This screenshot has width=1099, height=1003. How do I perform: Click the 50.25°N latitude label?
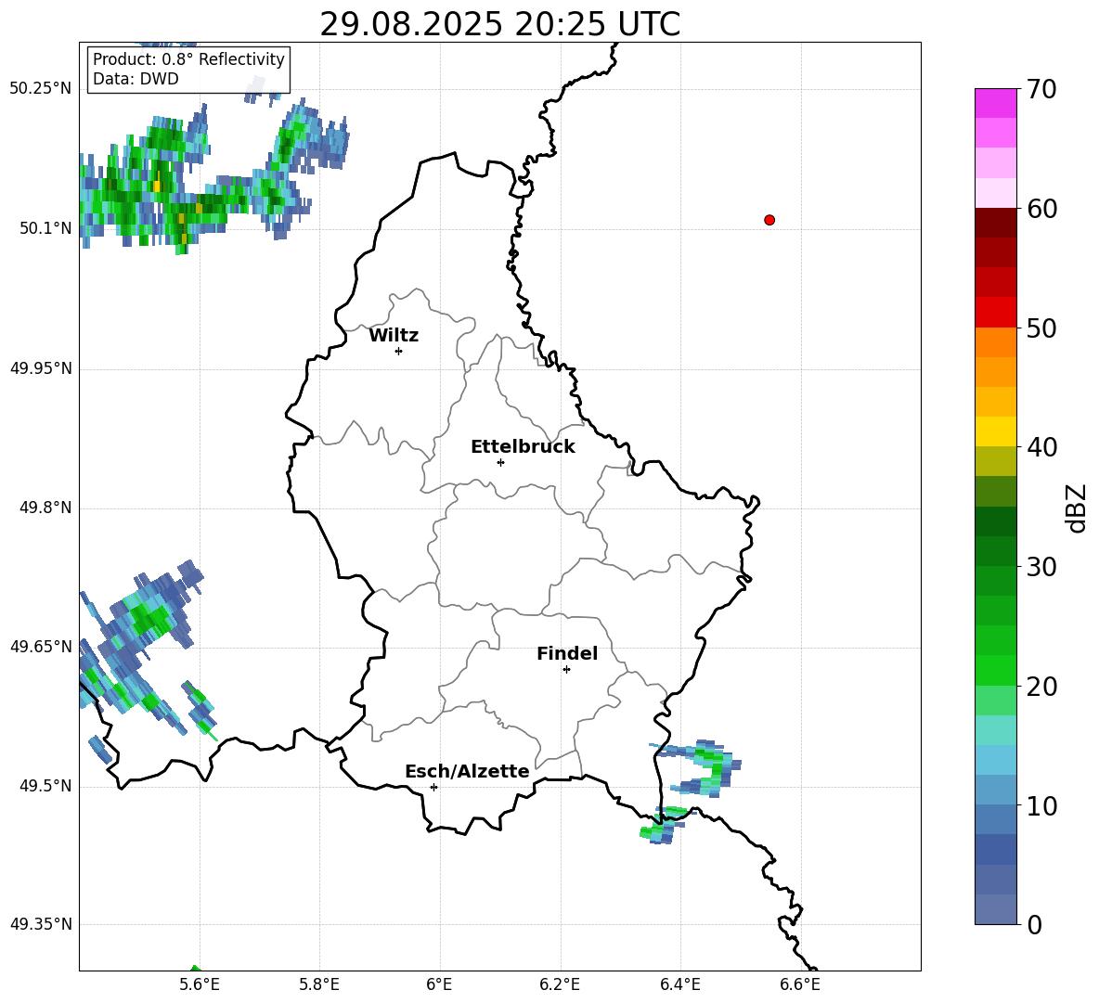click(x=41, y=89)
